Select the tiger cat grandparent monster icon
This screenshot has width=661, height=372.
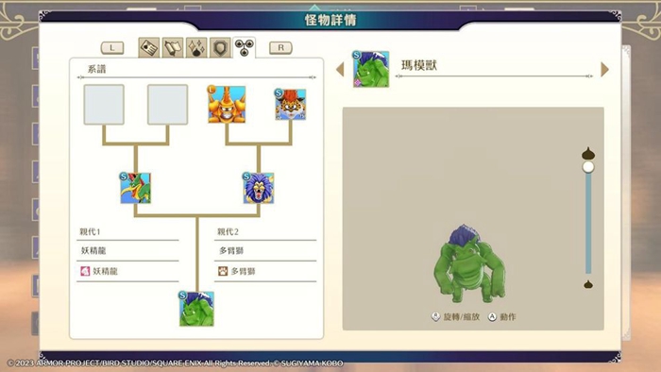point(290,105)
